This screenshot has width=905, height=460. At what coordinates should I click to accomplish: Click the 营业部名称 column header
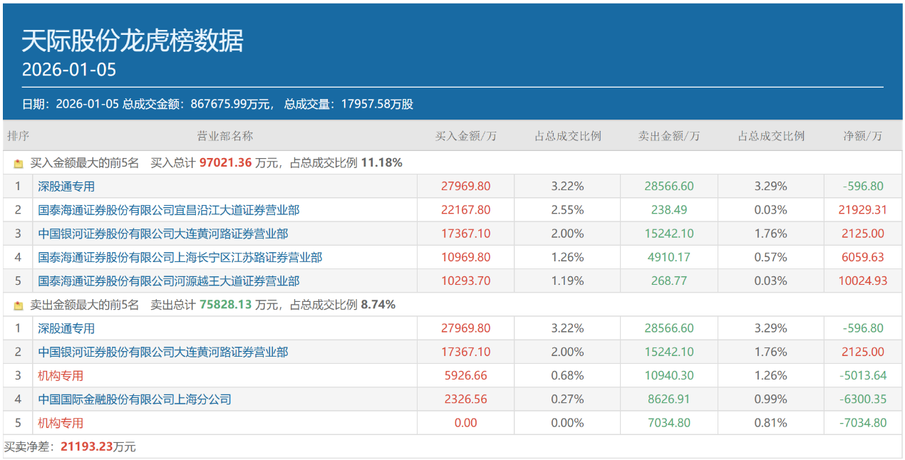coord(225,136)
